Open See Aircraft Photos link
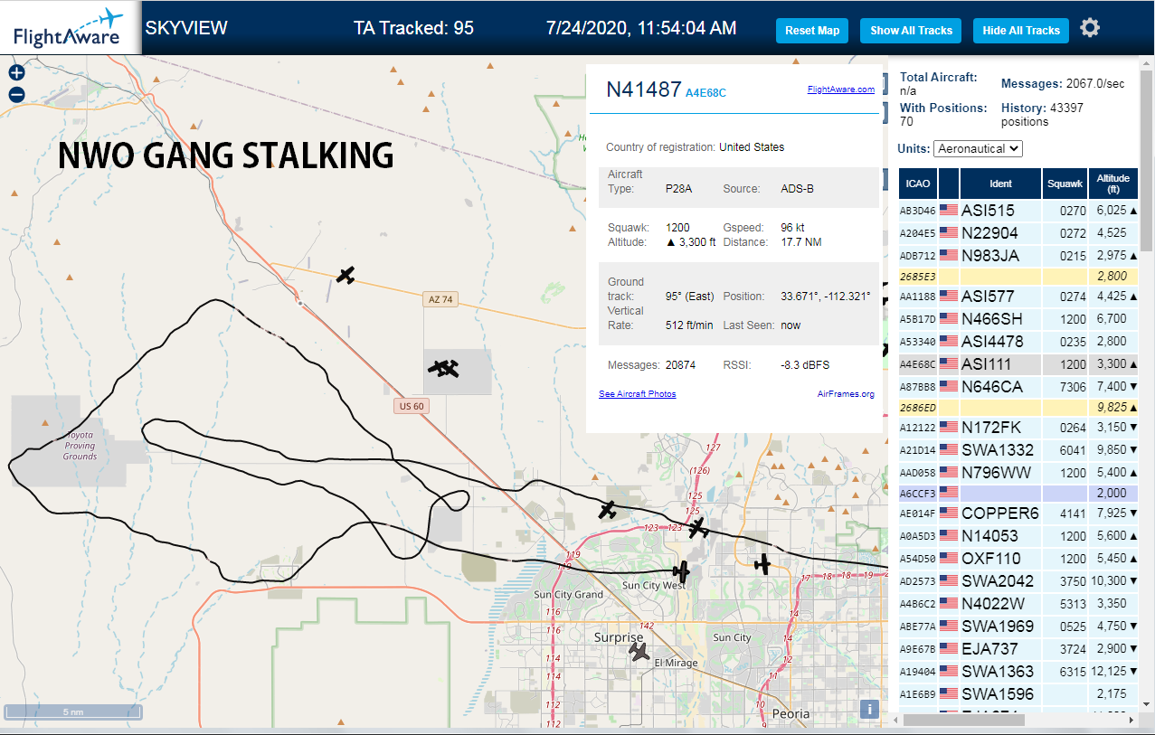This screenshot has height=735, width=1155. 638,394
